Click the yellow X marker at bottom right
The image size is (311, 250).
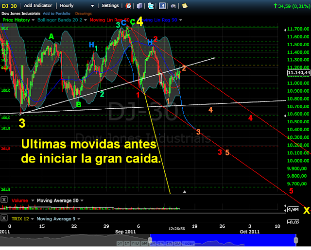click(x=307, y=210)
